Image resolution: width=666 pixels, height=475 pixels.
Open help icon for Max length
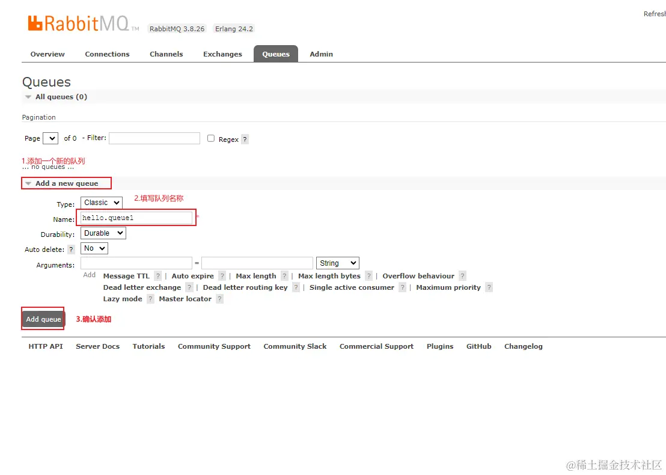point(284,276)
